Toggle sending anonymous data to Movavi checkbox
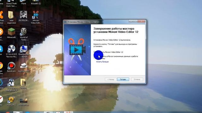The height and width of the screenshot is (113, 202). pos(95,57)
